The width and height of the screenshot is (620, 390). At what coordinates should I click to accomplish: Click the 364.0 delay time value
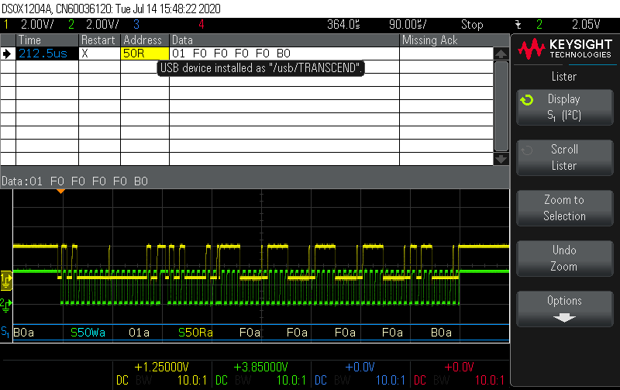click(x=343, y=25)
